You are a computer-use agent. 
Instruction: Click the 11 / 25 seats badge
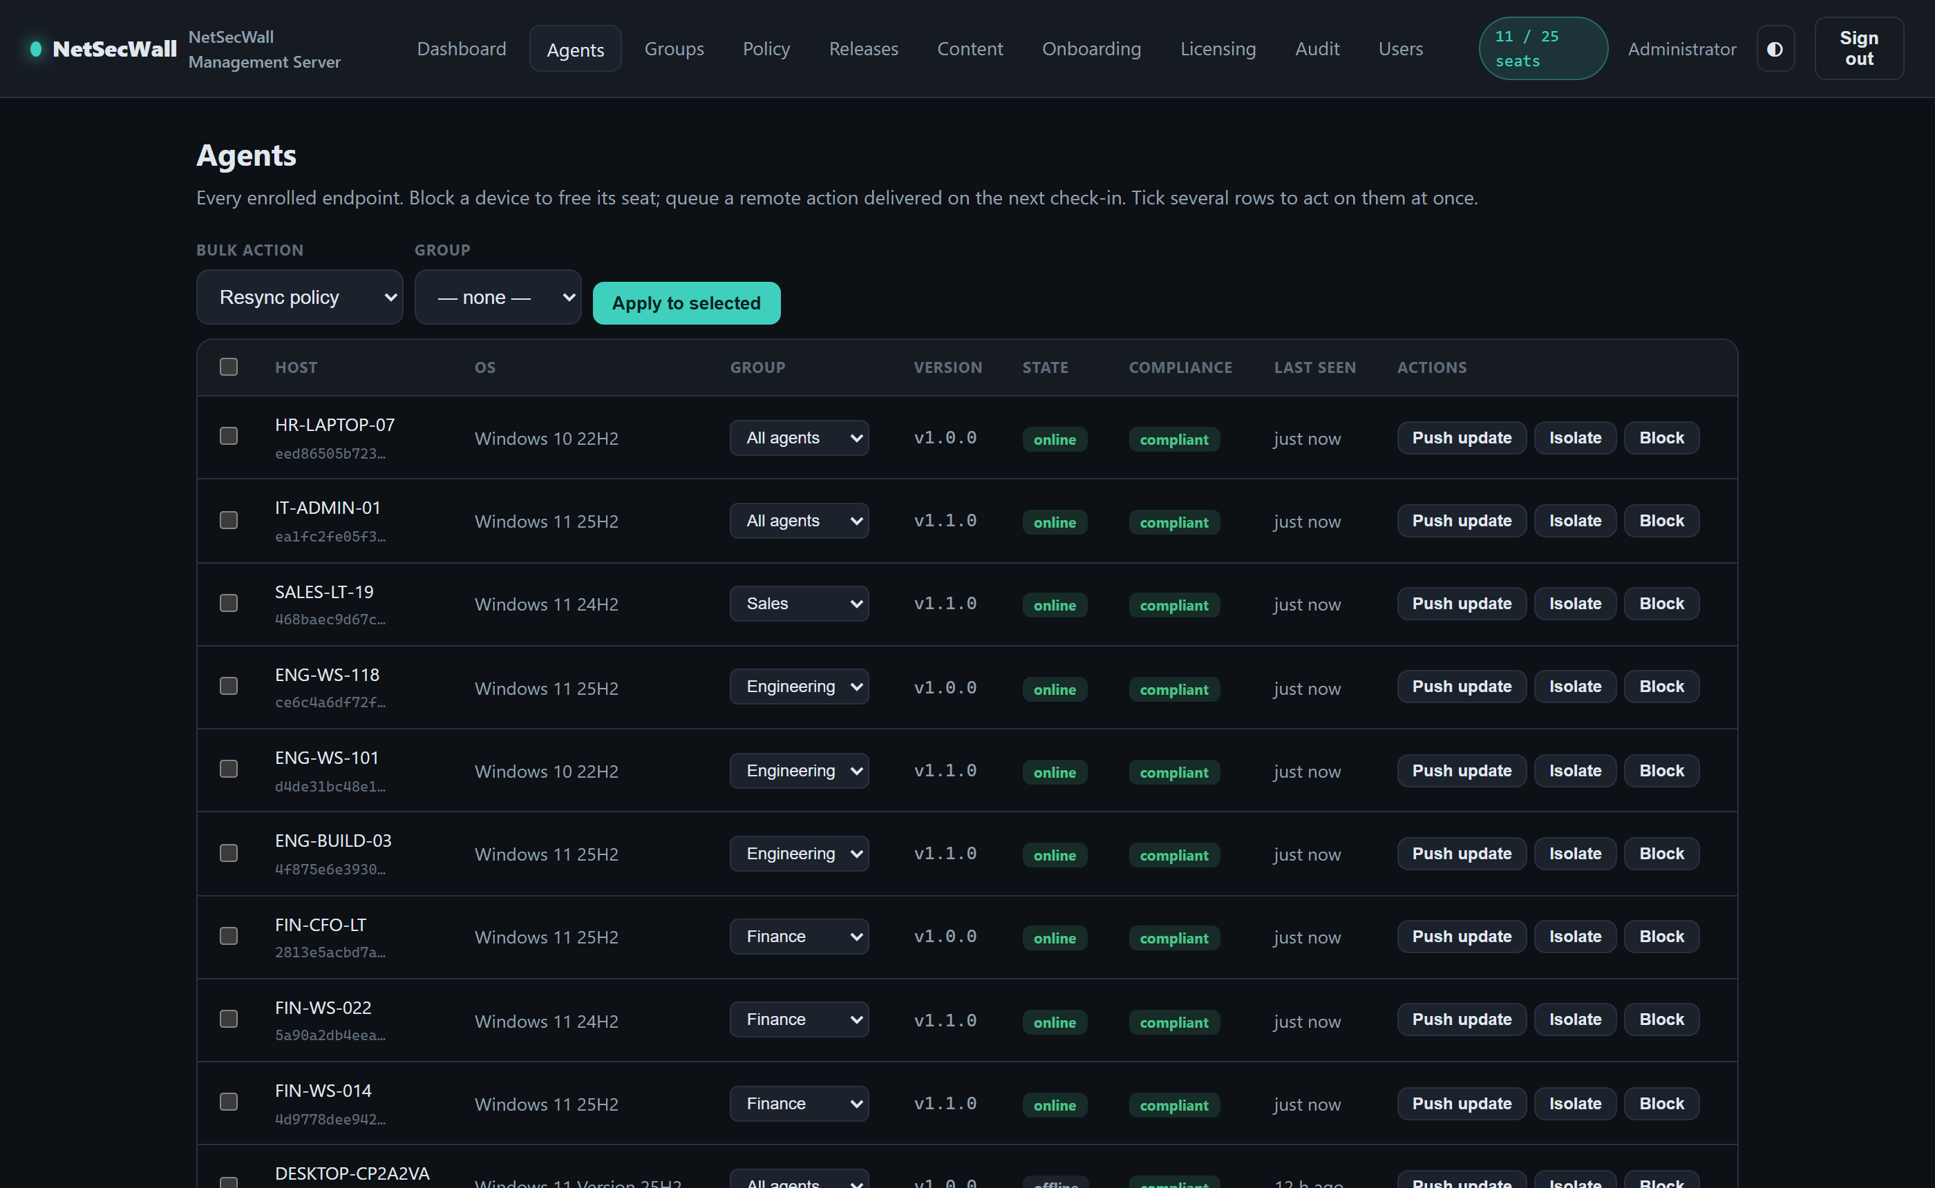[1542, 49]
